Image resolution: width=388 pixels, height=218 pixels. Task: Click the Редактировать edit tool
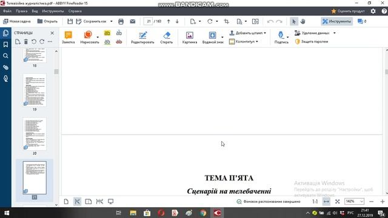pos(142,38)
